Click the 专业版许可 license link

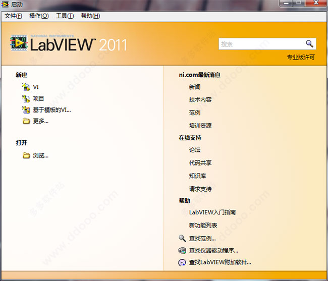pos(301,57)
